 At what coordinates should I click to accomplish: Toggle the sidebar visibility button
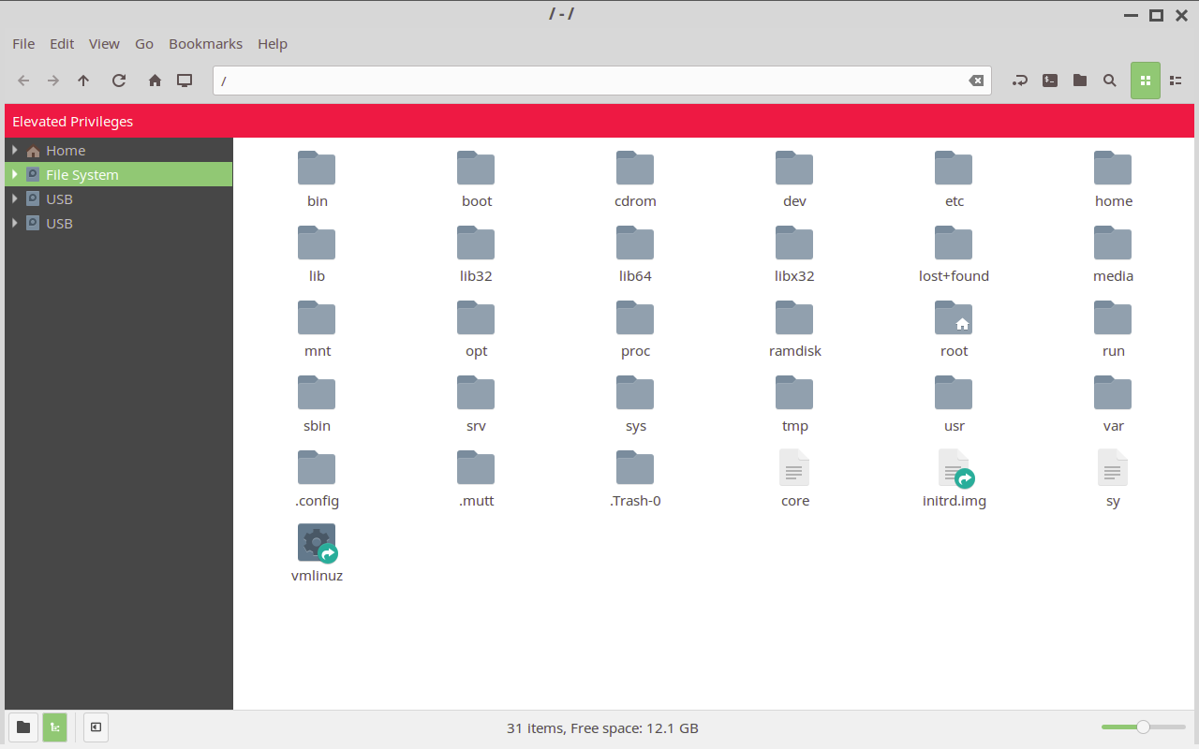95,727
